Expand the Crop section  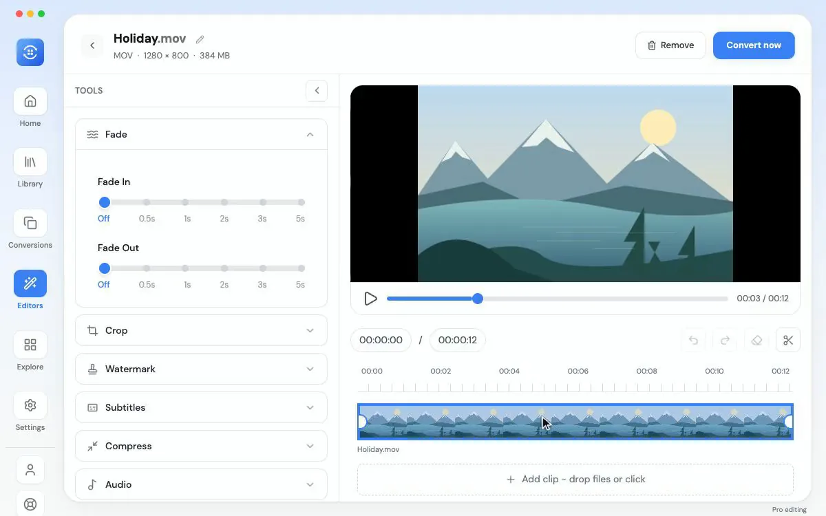point(310,330)
